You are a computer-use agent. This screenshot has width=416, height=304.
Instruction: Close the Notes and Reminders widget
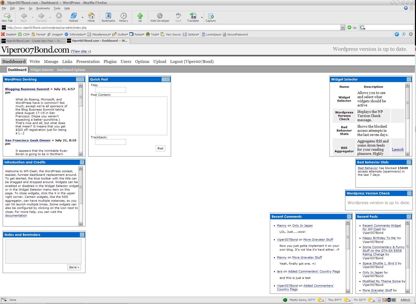[82, 235]
